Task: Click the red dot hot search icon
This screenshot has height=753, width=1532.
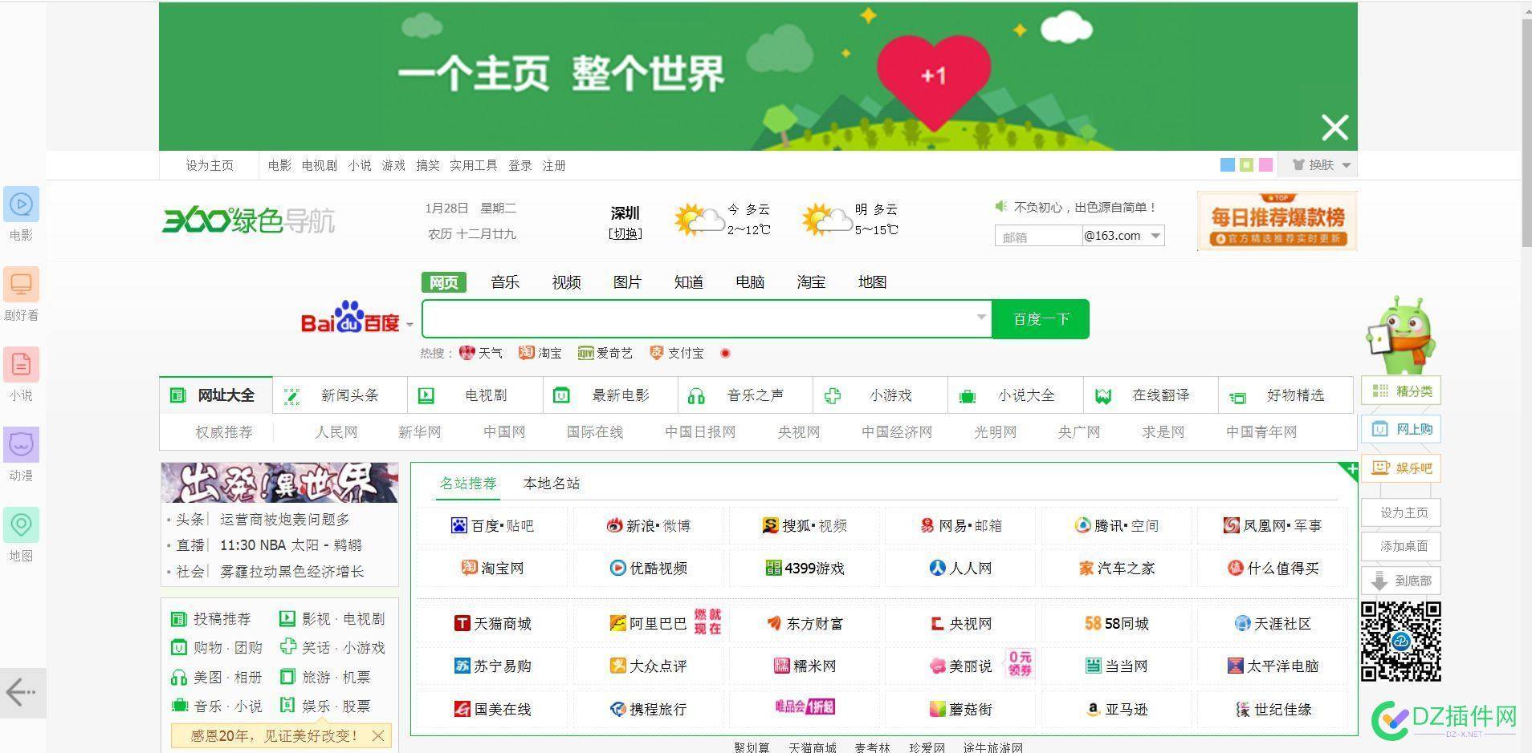Action: pos(725,353)
